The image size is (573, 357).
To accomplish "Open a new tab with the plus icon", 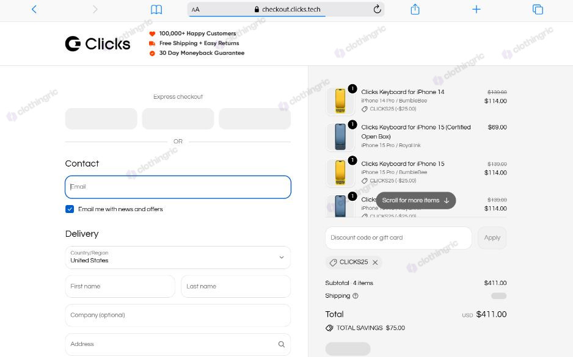I will [x=476, y=9].
